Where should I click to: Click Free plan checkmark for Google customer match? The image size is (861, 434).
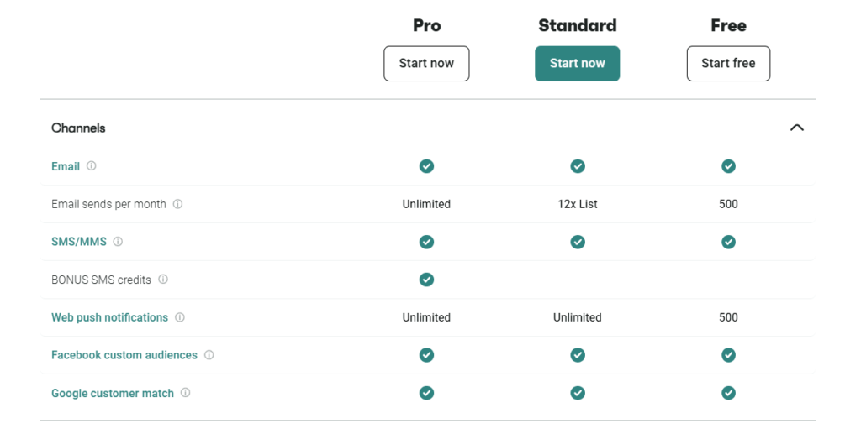click(x=729, y=393)
